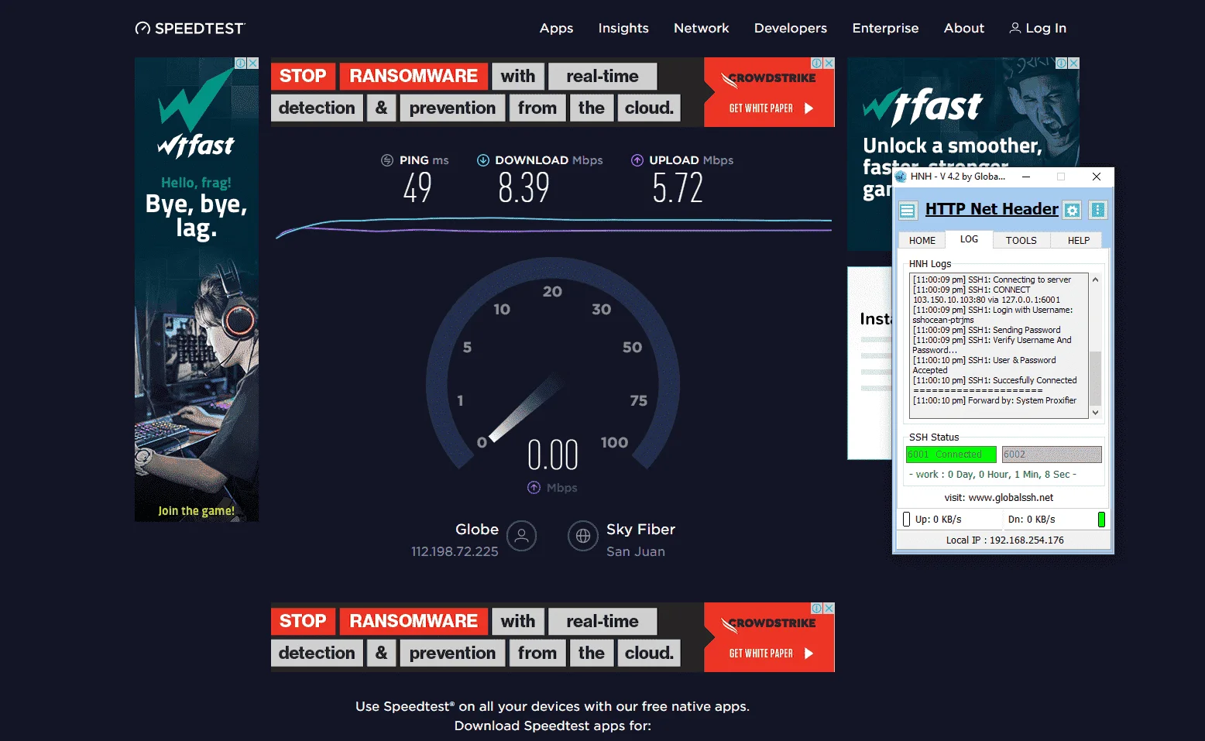Click the Log In link
This screenshot has width=1205, height=741.
pos(1038,29)
